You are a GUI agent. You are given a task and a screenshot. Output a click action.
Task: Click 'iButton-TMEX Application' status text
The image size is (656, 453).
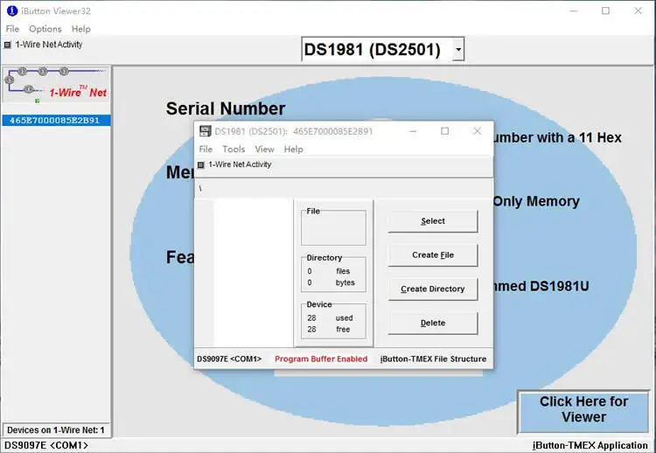click(x=590, y=445)
